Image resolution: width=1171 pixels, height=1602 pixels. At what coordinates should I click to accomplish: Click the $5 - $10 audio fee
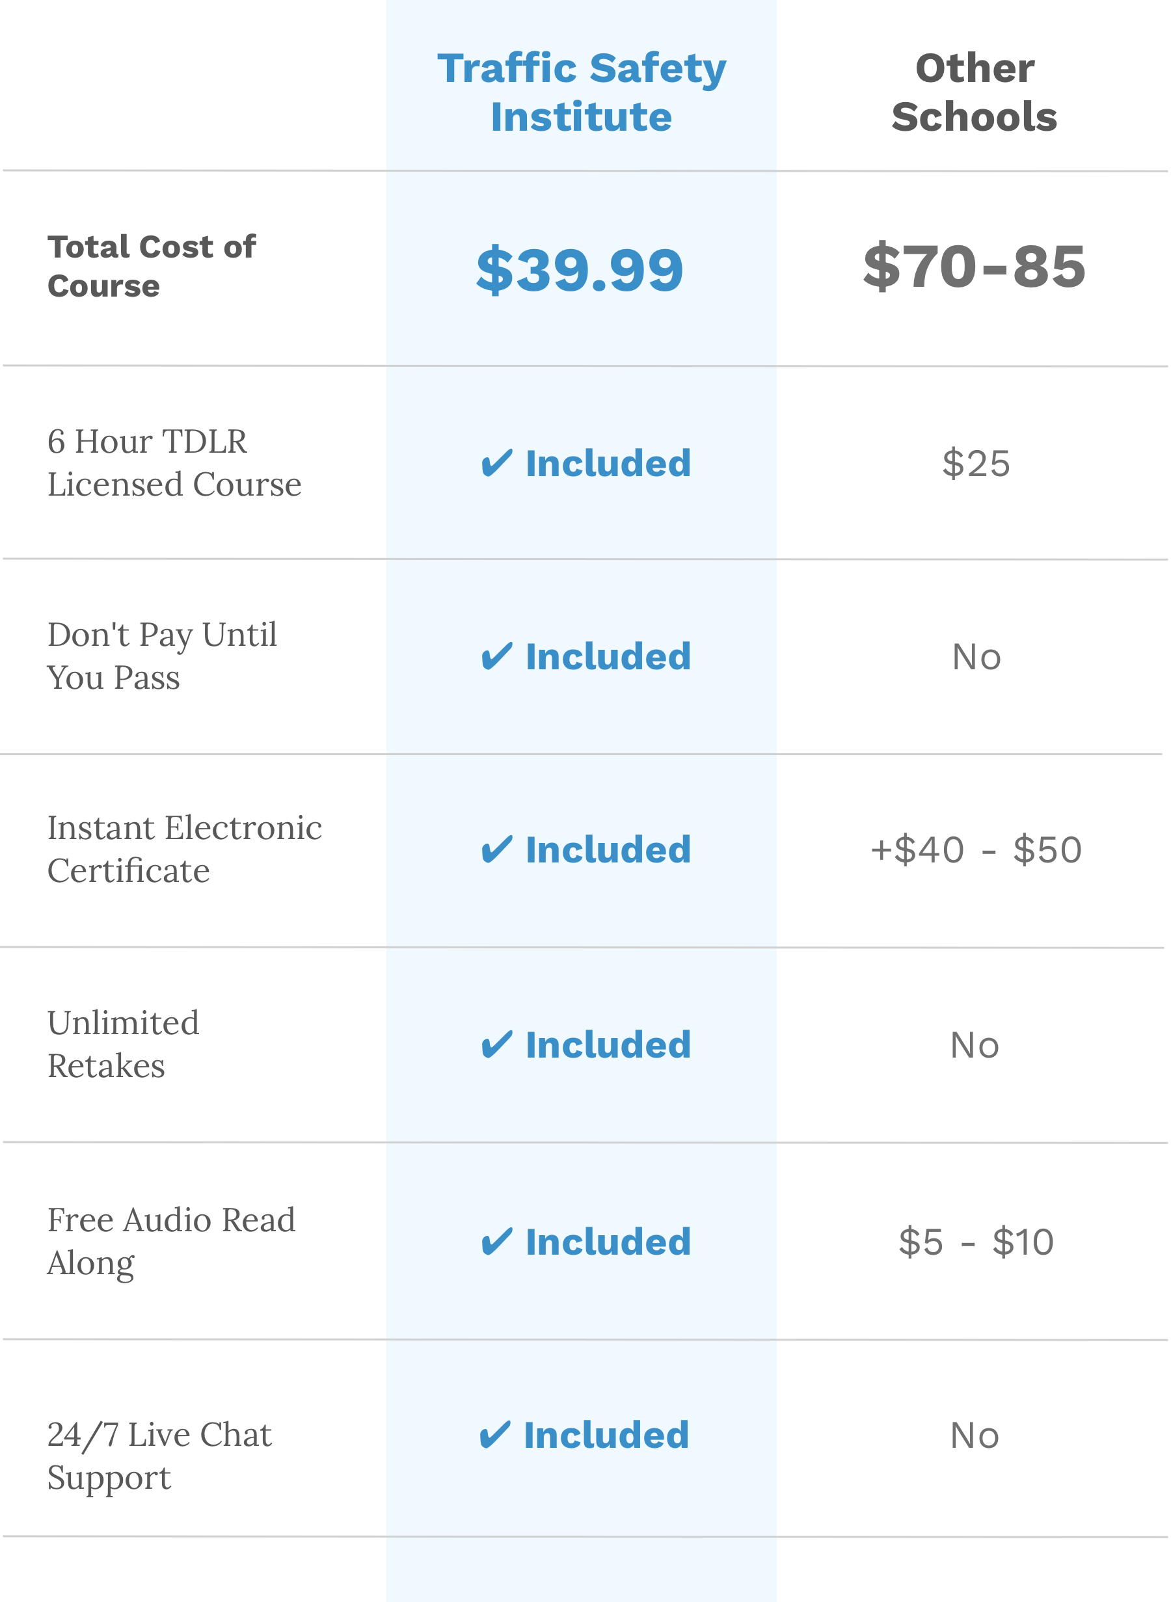click(976, 1242)
